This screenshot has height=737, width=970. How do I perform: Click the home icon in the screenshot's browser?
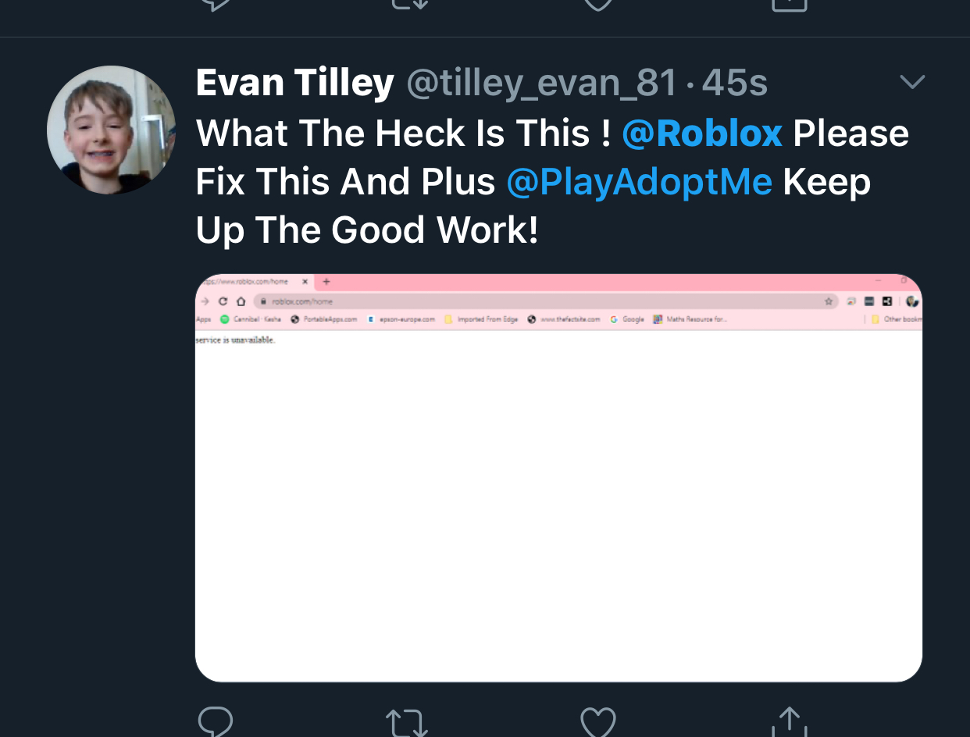pyautogui.click(x=241, y=301)
